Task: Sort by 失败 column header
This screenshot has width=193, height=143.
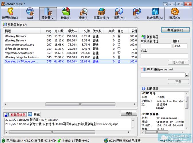Action: [109, 31]
